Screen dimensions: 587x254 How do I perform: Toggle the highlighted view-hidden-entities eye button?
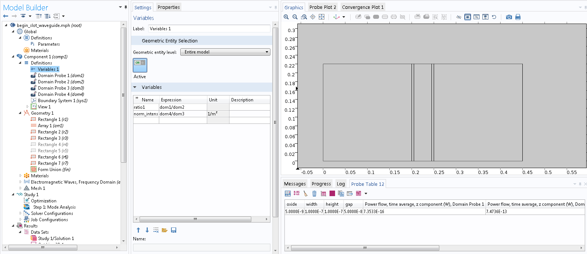(468, 17)
